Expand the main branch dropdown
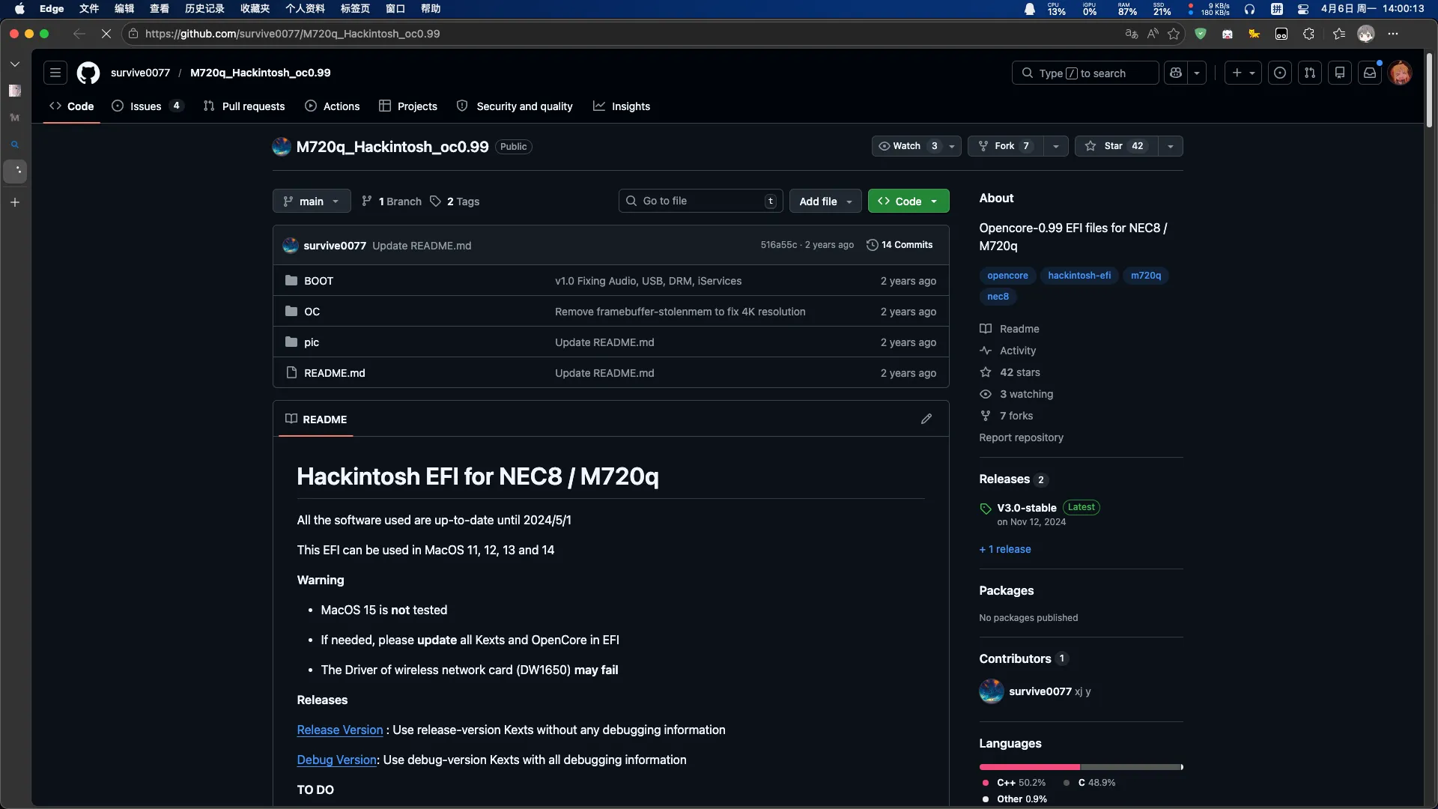The height and width of the screenshot is (809, 1438). 312,201
